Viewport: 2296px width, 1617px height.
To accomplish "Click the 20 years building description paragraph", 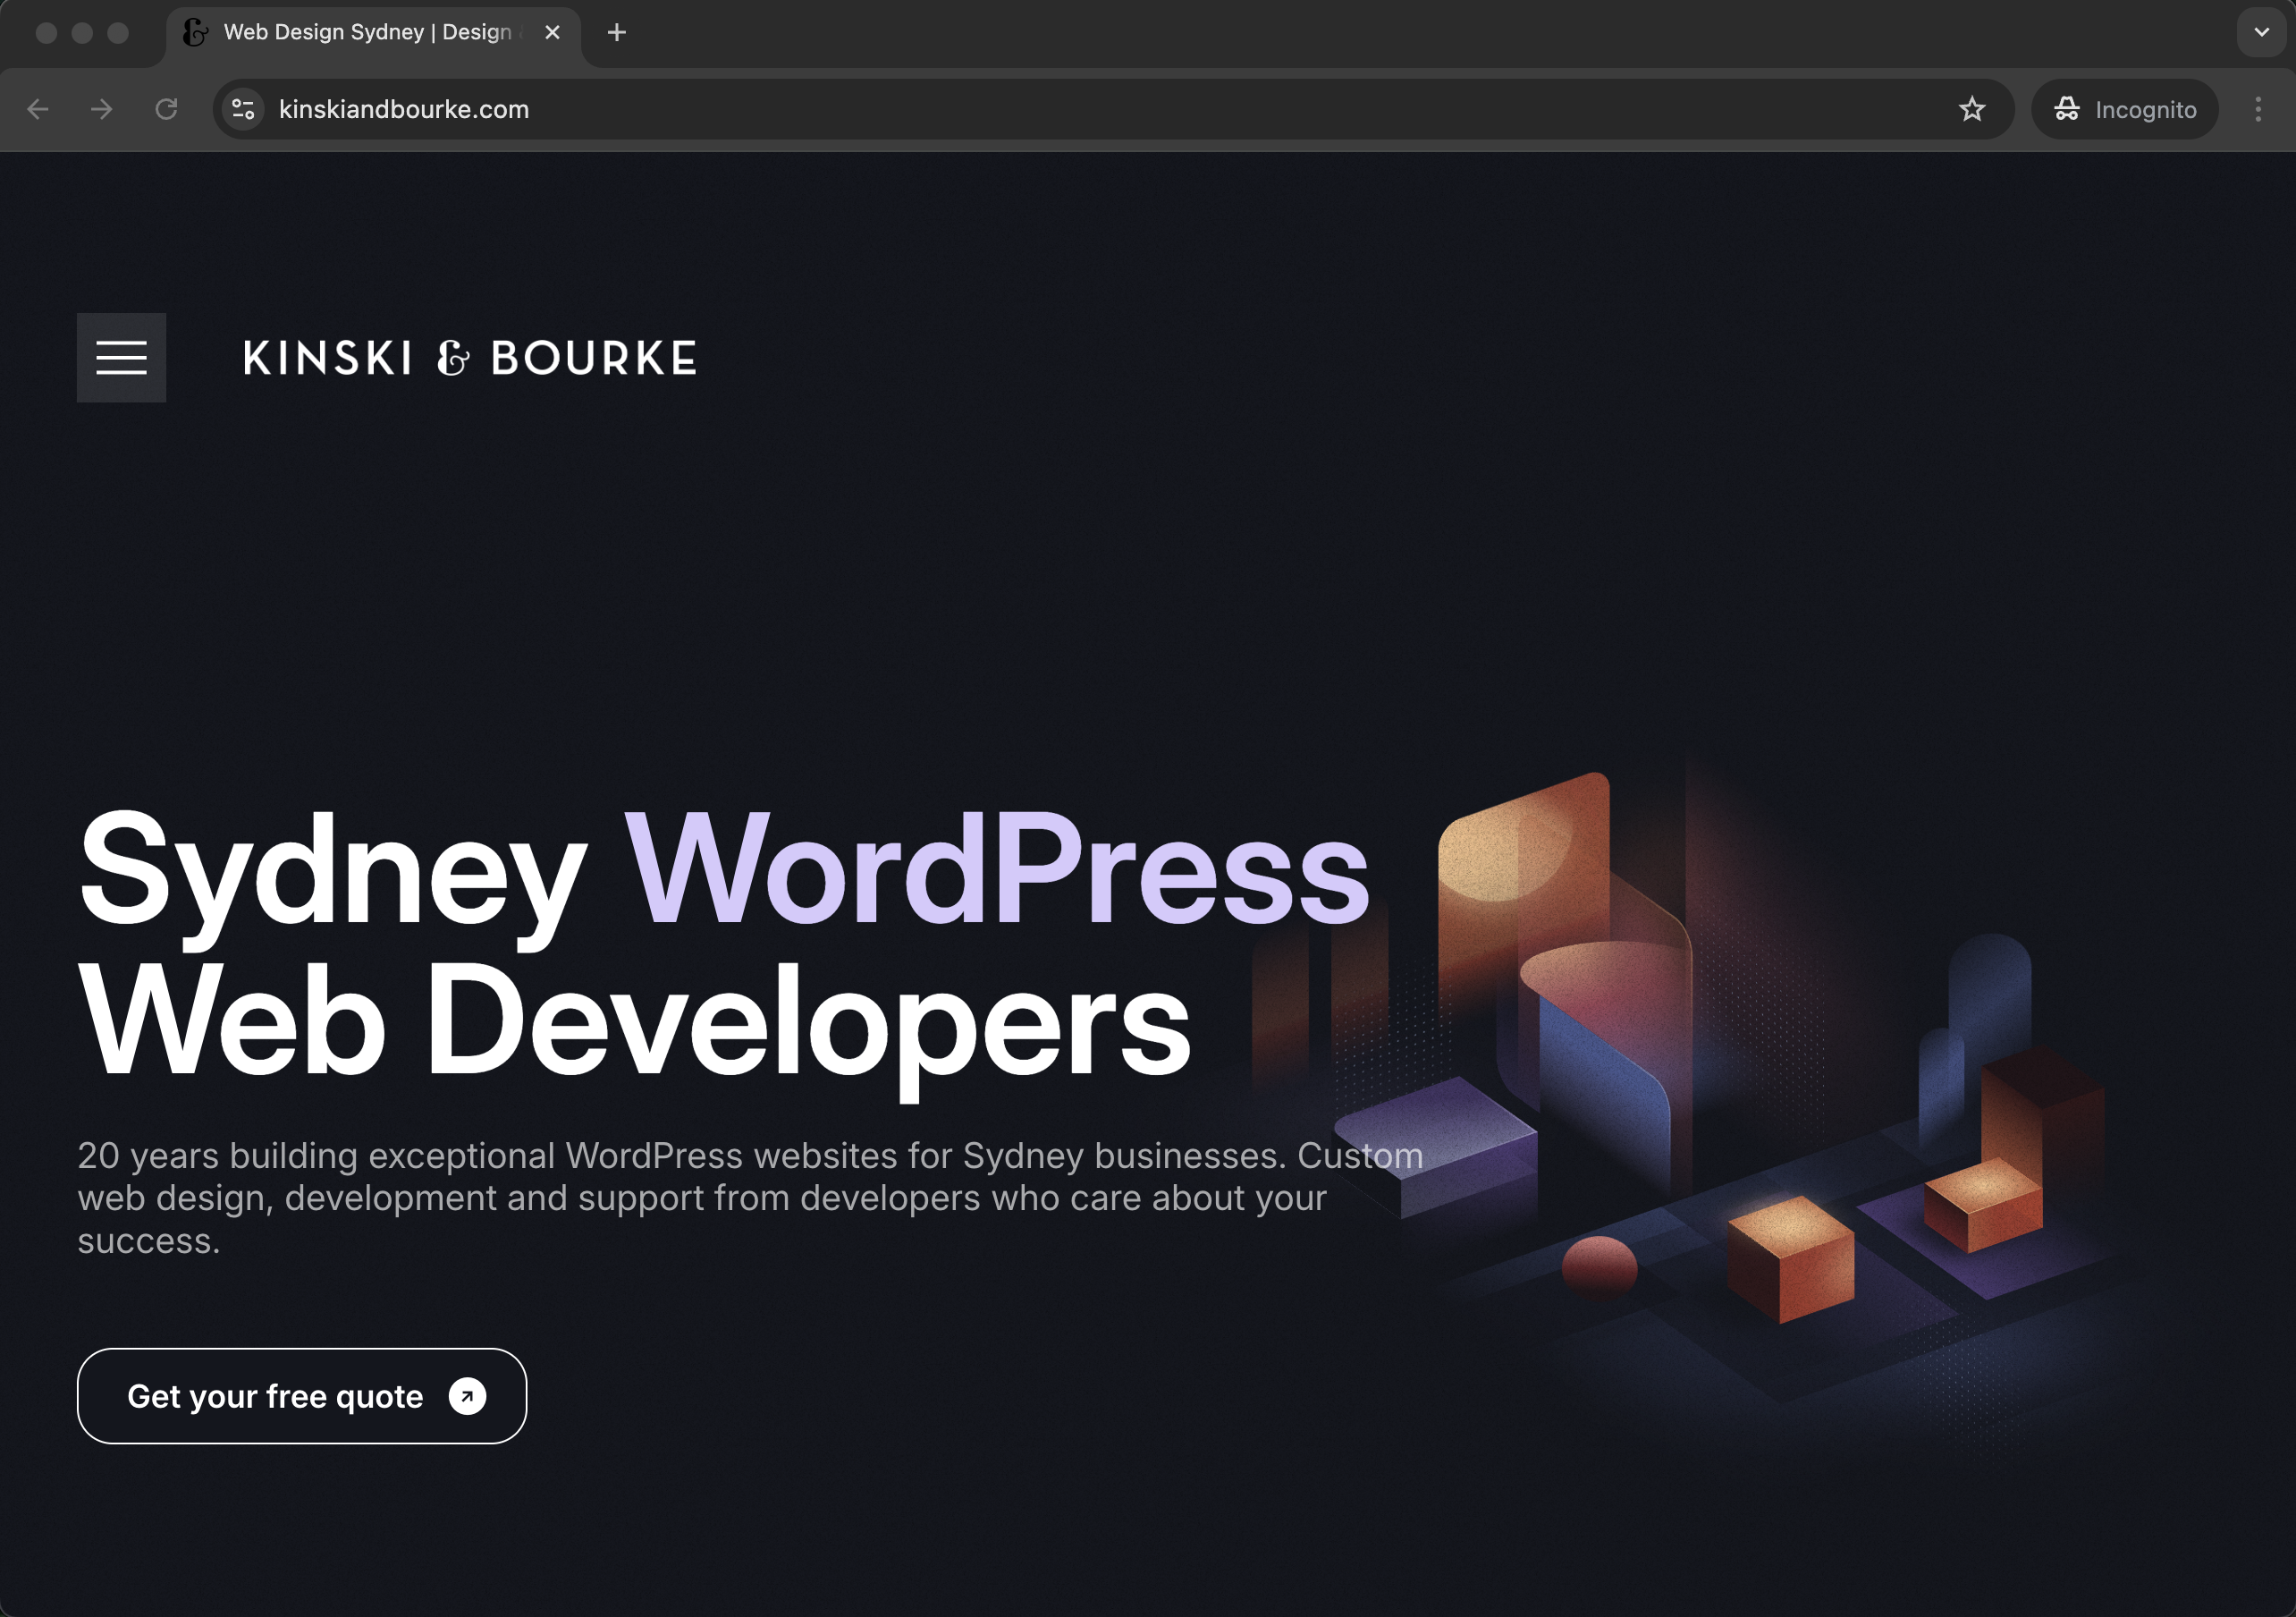I will (x=700, y=1198).
